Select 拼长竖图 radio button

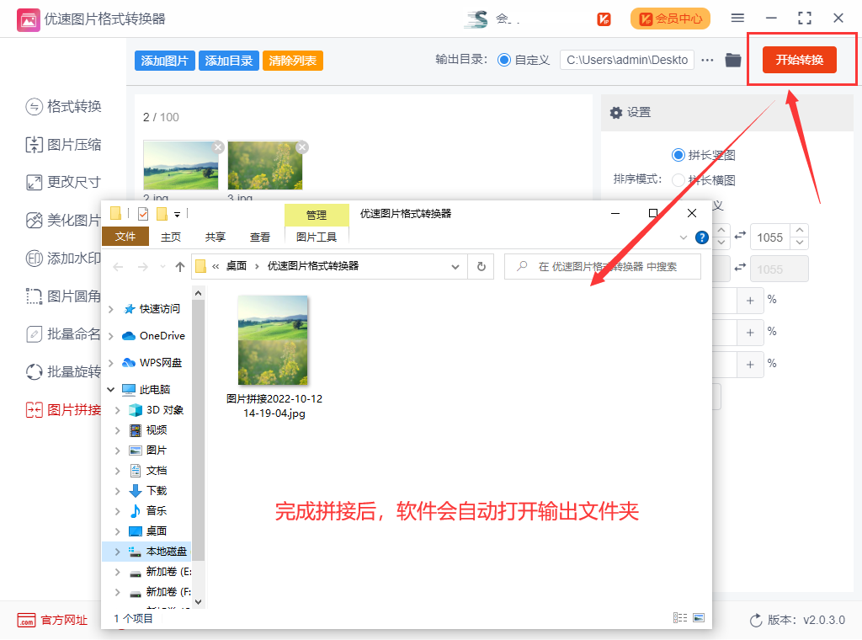coord(678,155)
